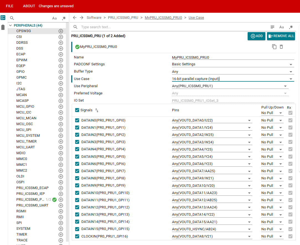Toggle the match case Aa icon in the sidebar search
The height and width of the screenshot is (245, 300).
click(x=55, y=18)
